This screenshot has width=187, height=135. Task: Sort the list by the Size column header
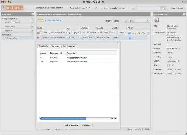click(x=69, y=28)
